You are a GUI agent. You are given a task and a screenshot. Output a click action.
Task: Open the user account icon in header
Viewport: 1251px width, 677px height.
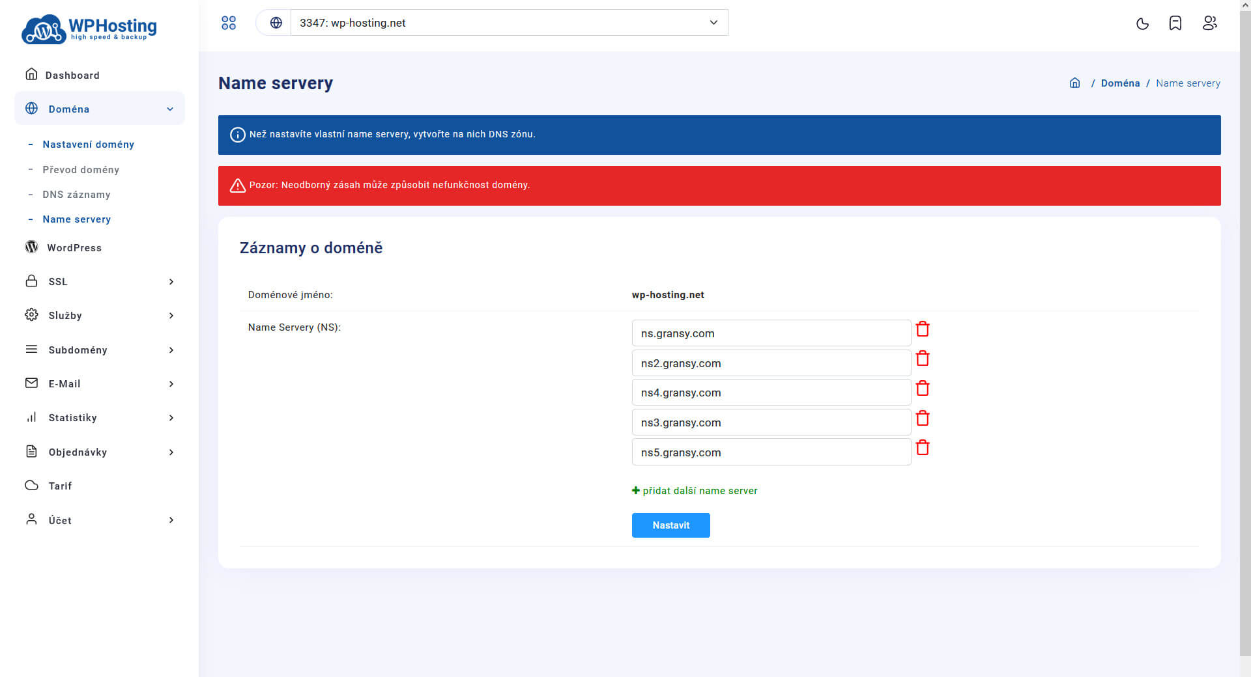1209,23
